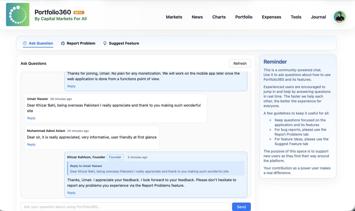Viewport: 355px width, 211px height.
Task: Click the '36 minutes ago' timestamp
Action: pyautogui.click(x=61, y=99)
